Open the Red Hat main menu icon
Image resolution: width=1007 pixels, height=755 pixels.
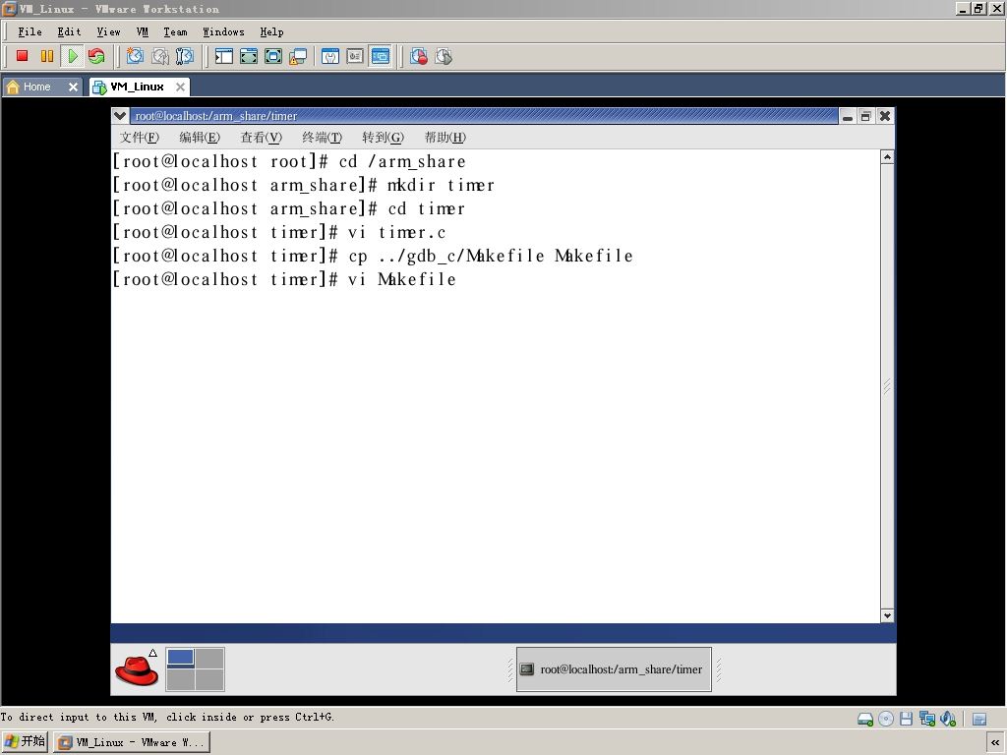click(x=137, y=668)
